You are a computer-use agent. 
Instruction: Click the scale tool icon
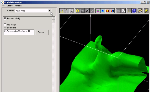pos(82,11)
